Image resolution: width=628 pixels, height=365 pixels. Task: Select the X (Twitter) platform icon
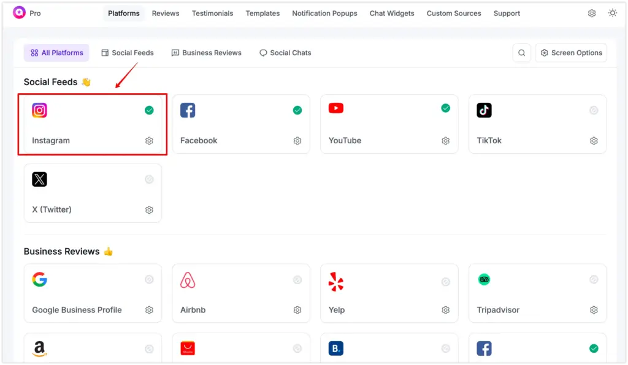(x=39, y=179)
